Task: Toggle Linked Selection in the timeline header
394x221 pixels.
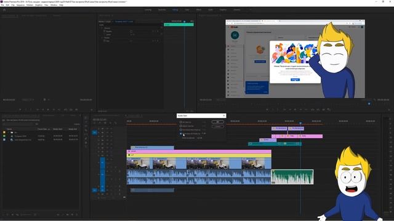Action: coord(105,123)
